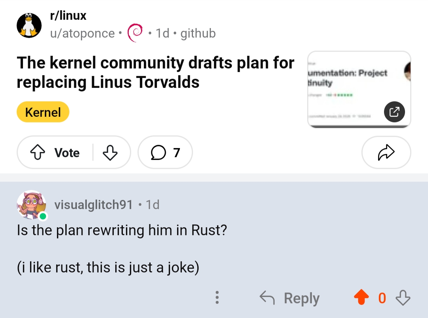Open the comment's three-dot options menu
This screenshot has height=318, width=428.
(x=217, y=298)
